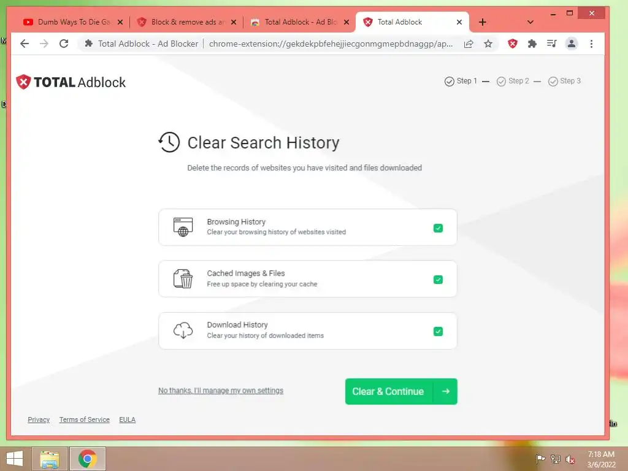
Task: Open File Explorer from the taskbar
Action: coord(50,459)
